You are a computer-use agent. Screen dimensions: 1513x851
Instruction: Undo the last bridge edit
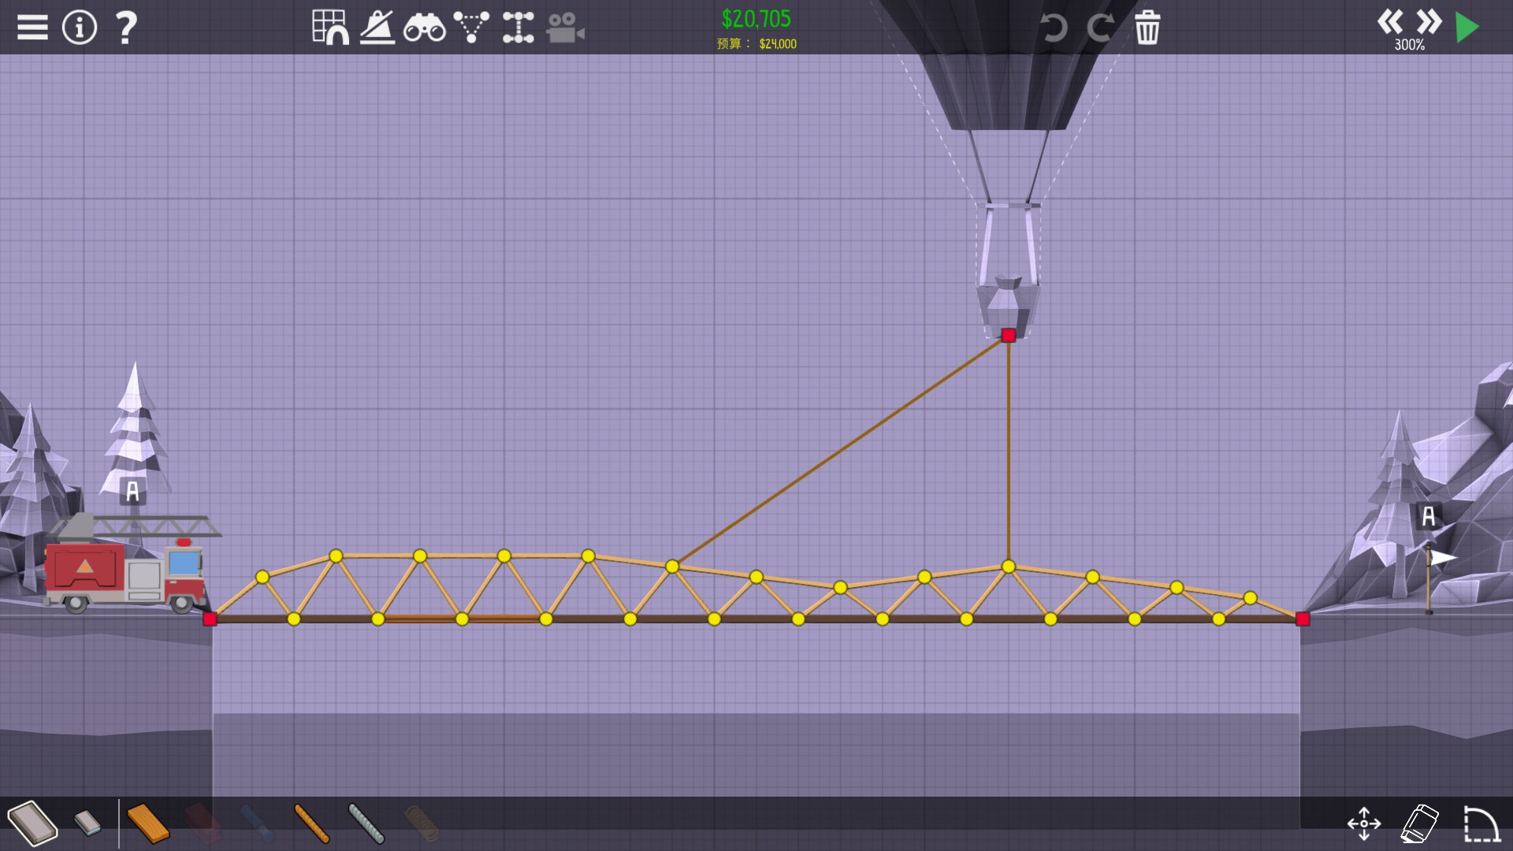[1054, 28]
